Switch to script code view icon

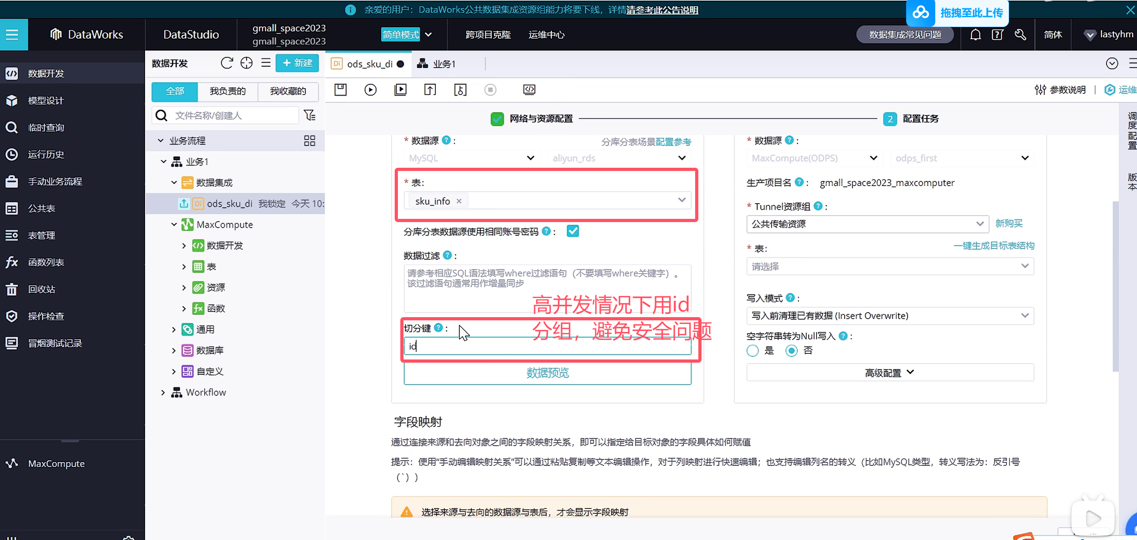[x=529, y=89]
